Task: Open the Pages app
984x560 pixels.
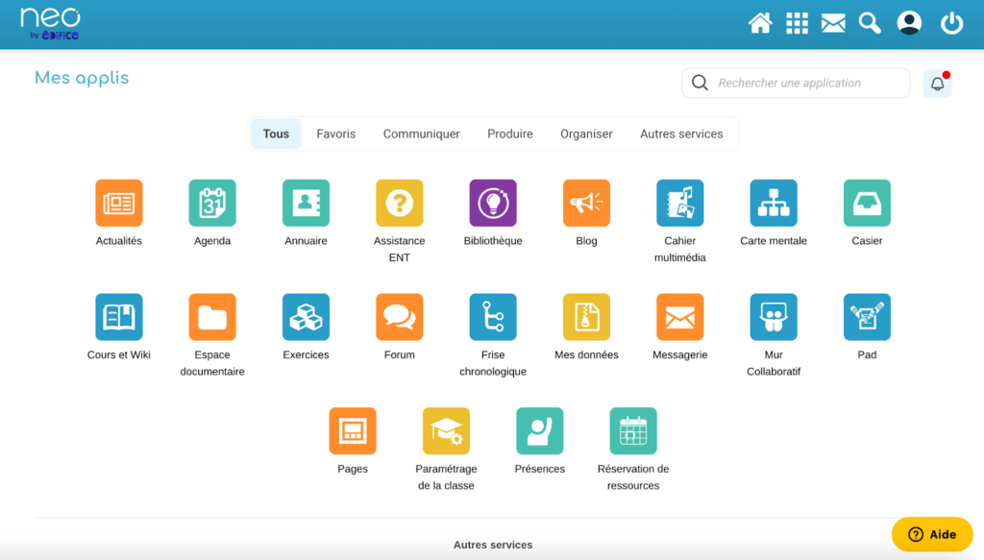Action: [x=353, y=431]
